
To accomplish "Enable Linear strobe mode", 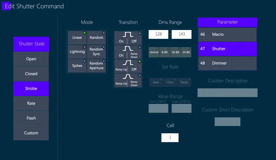I will coord(77,37).
